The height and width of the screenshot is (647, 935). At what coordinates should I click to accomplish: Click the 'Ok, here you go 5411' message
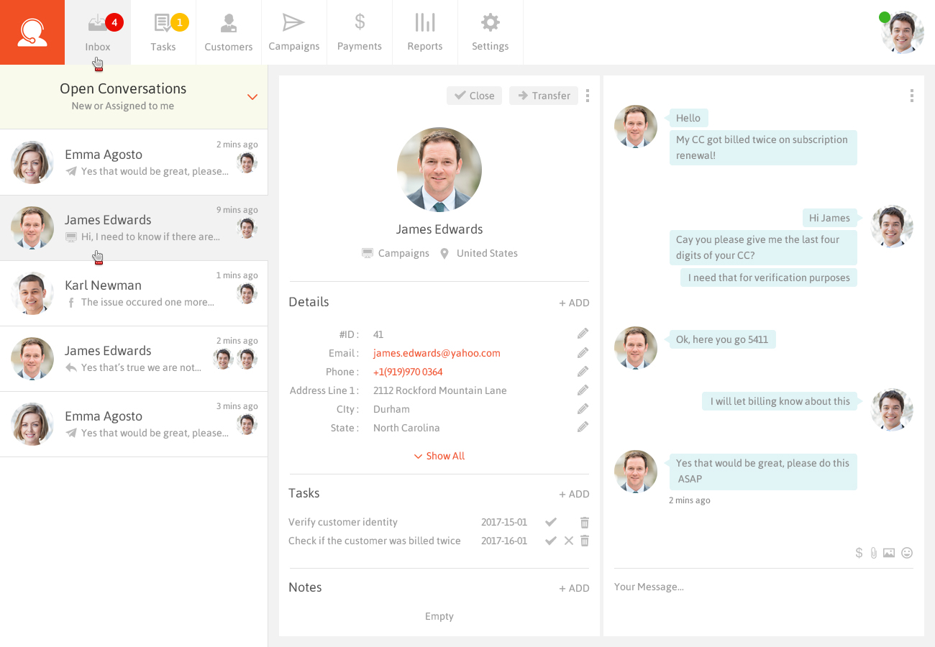tap(723, 339)
